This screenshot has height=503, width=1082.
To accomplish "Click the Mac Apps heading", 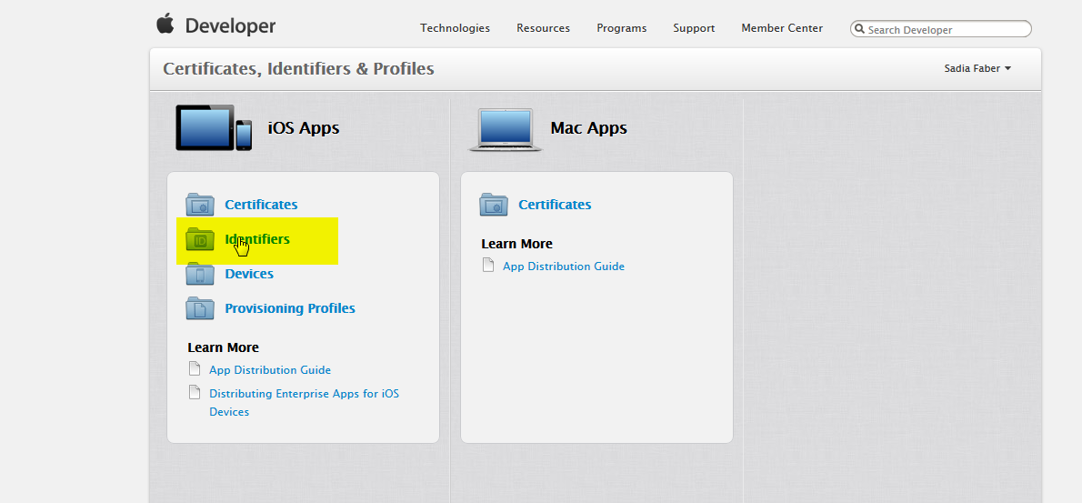I will click(588, 128).
